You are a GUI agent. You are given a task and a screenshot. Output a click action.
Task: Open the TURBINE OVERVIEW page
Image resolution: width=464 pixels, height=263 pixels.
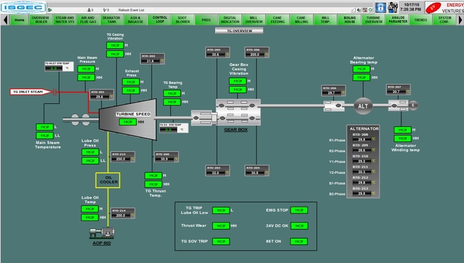(x=374, y=20)
